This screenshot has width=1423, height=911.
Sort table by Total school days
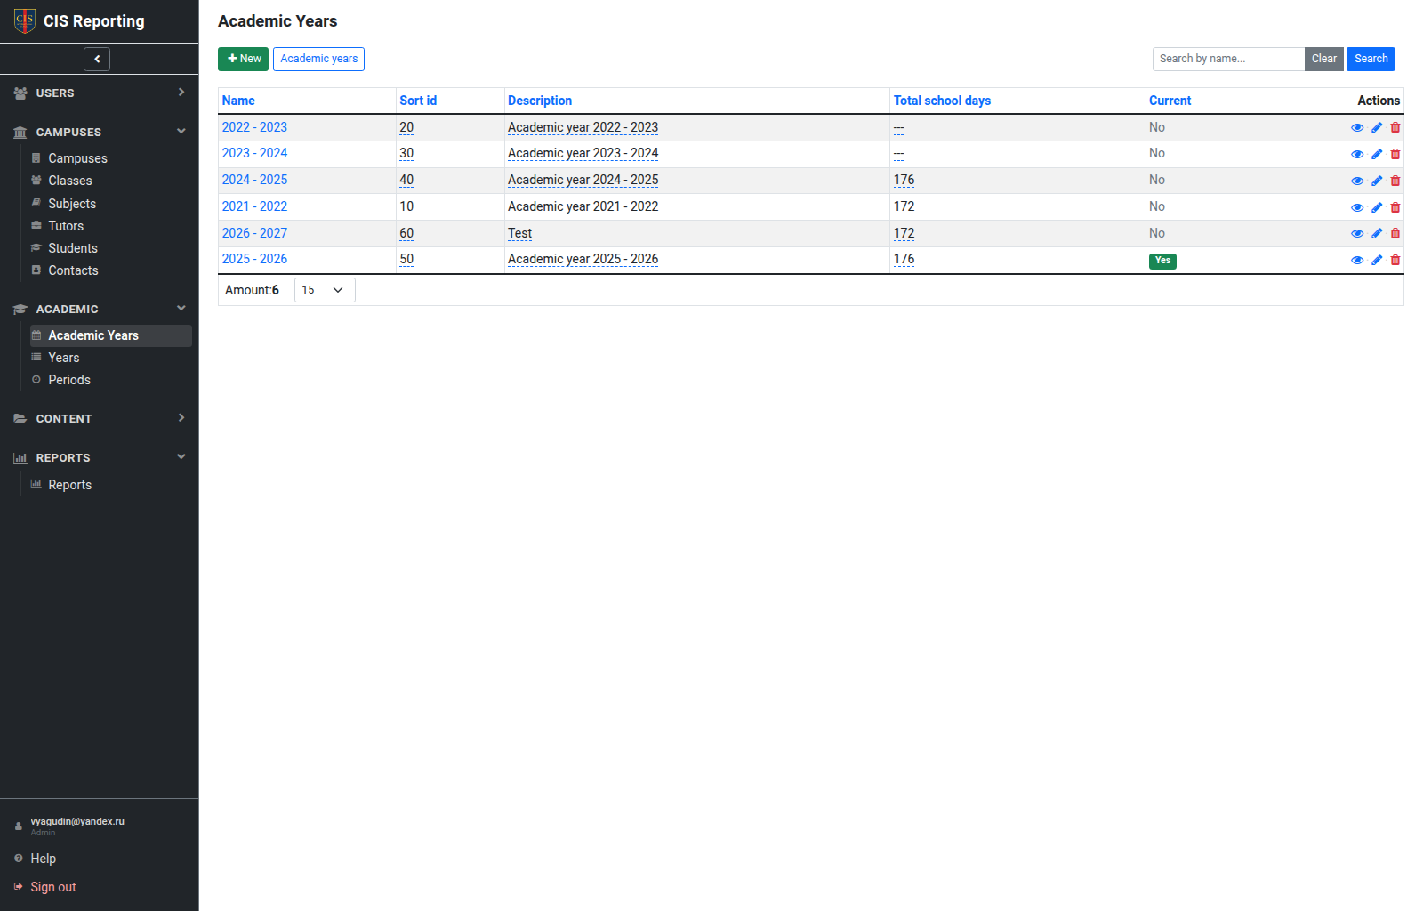942,101
